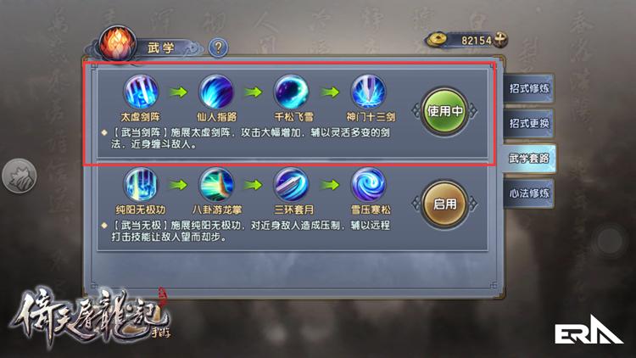Switch to the 招式修炼 tab
Screen dimensions: 636x358
[528, 88]
